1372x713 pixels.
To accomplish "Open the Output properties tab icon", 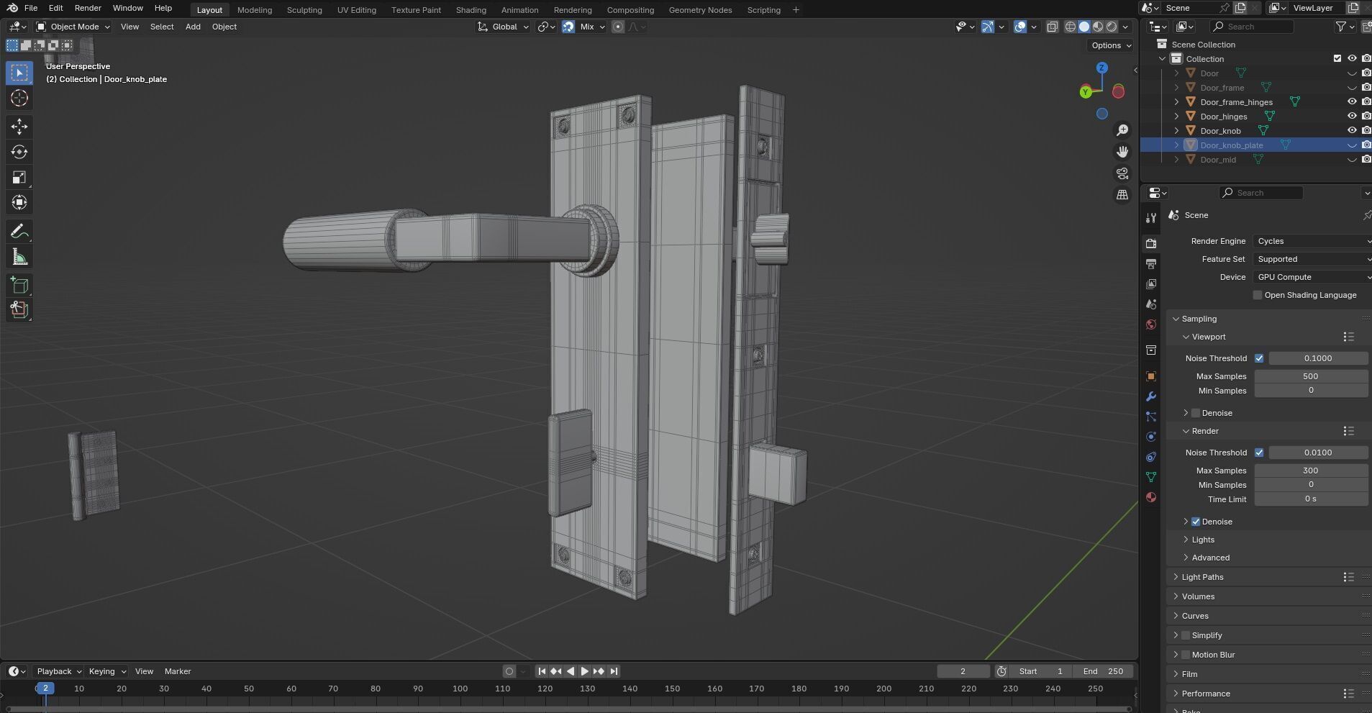I will 1151,264.
